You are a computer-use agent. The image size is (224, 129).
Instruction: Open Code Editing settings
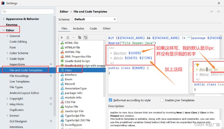pos(18,42)
